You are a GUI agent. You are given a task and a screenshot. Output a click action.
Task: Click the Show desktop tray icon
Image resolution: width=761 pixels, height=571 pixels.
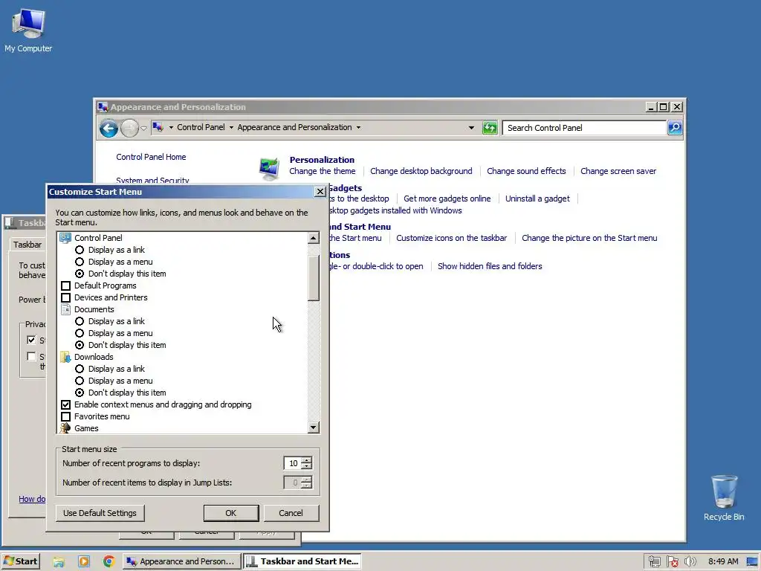point(752,562)
